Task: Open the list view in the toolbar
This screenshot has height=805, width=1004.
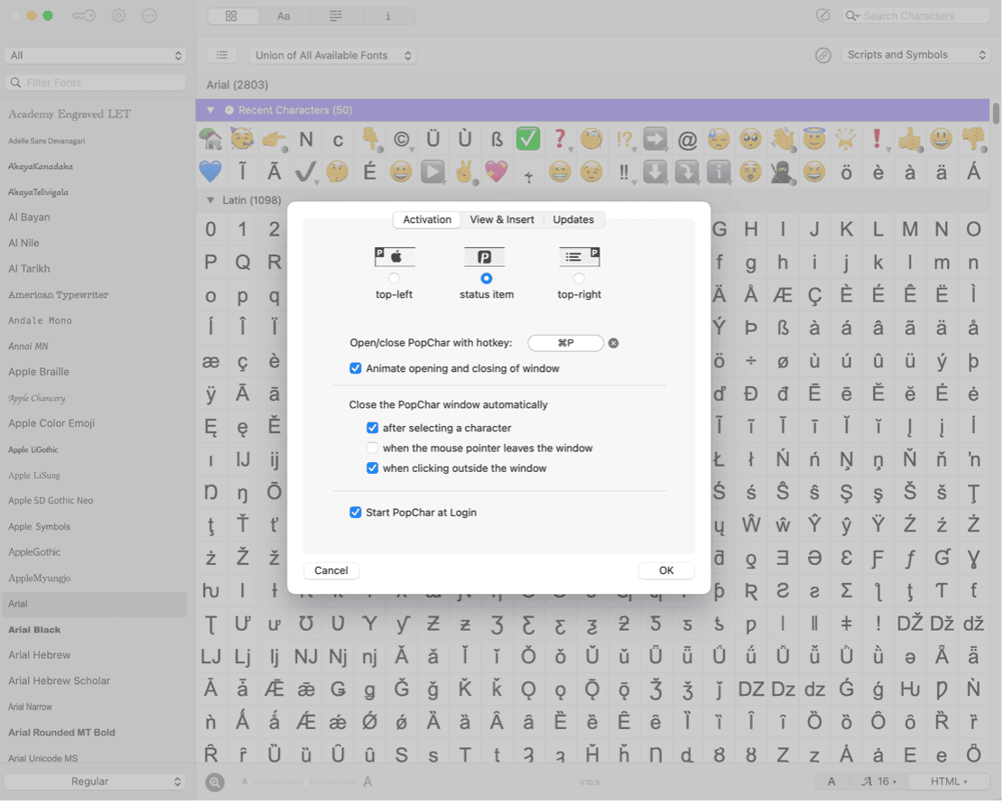Action: click(x=335, y=15)
